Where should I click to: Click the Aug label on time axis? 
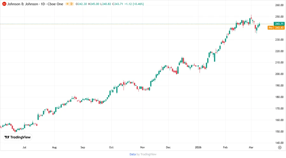[x=54, y=147]
